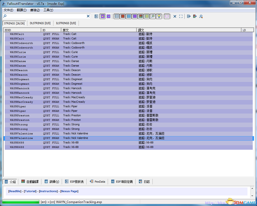Select WAYNValentine QUST FULL row
257x206 pixels.
click(x=129, y=134)
